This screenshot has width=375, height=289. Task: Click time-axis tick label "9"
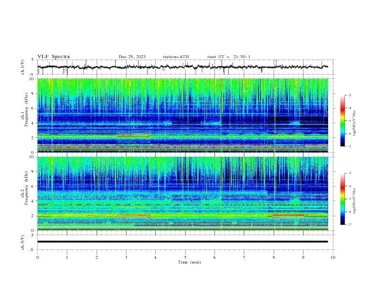tap(303, 257)
